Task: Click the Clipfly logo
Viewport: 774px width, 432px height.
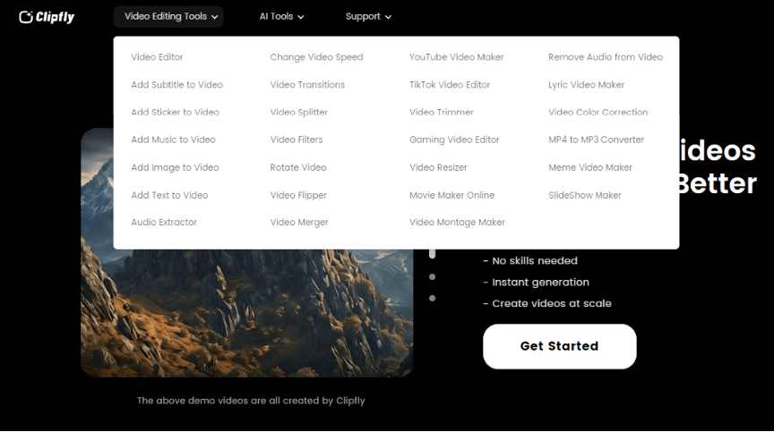Action: pyautogui.click(x=47, y=17)
